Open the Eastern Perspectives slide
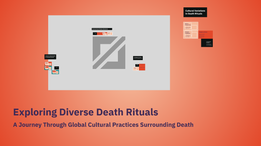The height and width of the screenshot is (146, 261). [191, 26]
